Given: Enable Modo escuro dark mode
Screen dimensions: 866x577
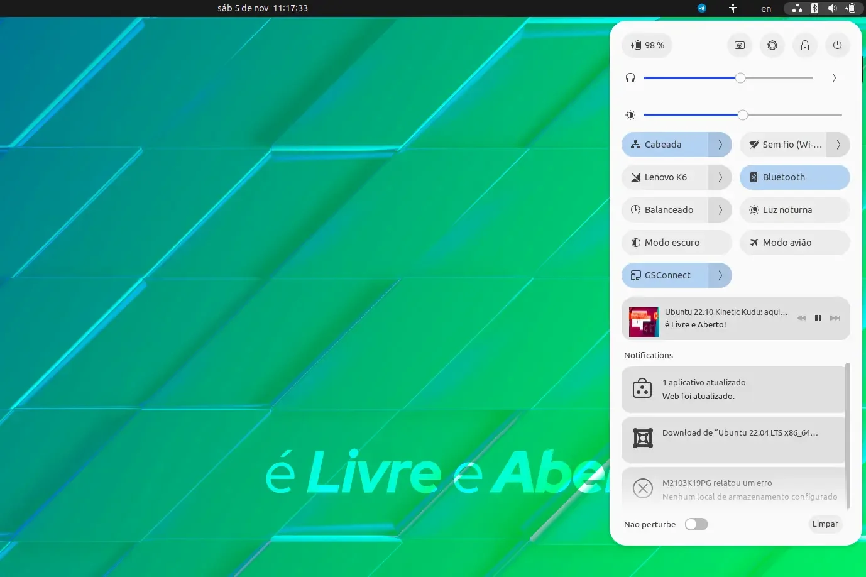Looking at the screenshot, I should pos(677,243).
